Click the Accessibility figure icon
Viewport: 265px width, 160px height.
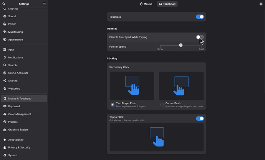tap(5, 140)
